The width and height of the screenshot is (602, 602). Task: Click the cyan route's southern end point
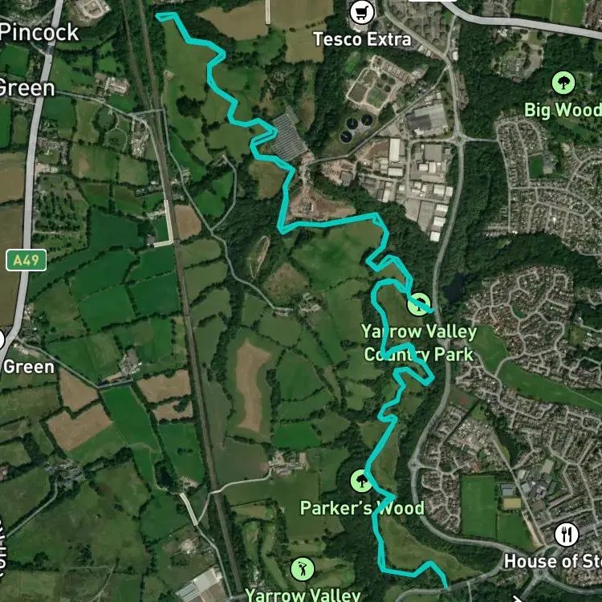point(446,586)
